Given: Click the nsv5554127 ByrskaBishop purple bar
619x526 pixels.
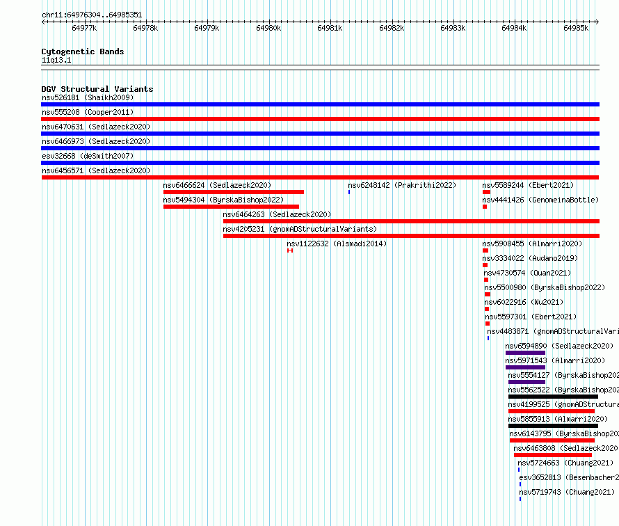Looking at the screenshot, I should click(x=526, y=382).
